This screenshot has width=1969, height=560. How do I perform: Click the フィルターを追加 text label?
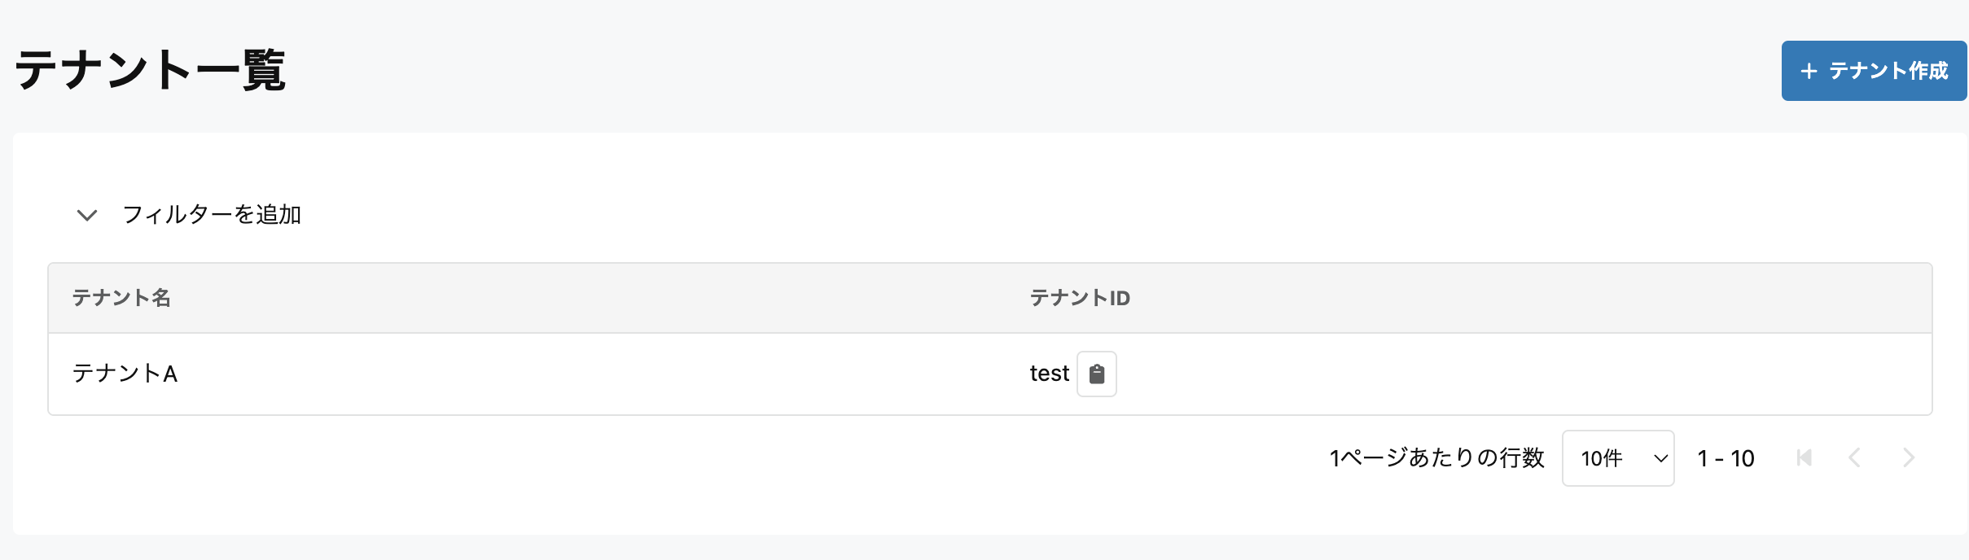213,216
